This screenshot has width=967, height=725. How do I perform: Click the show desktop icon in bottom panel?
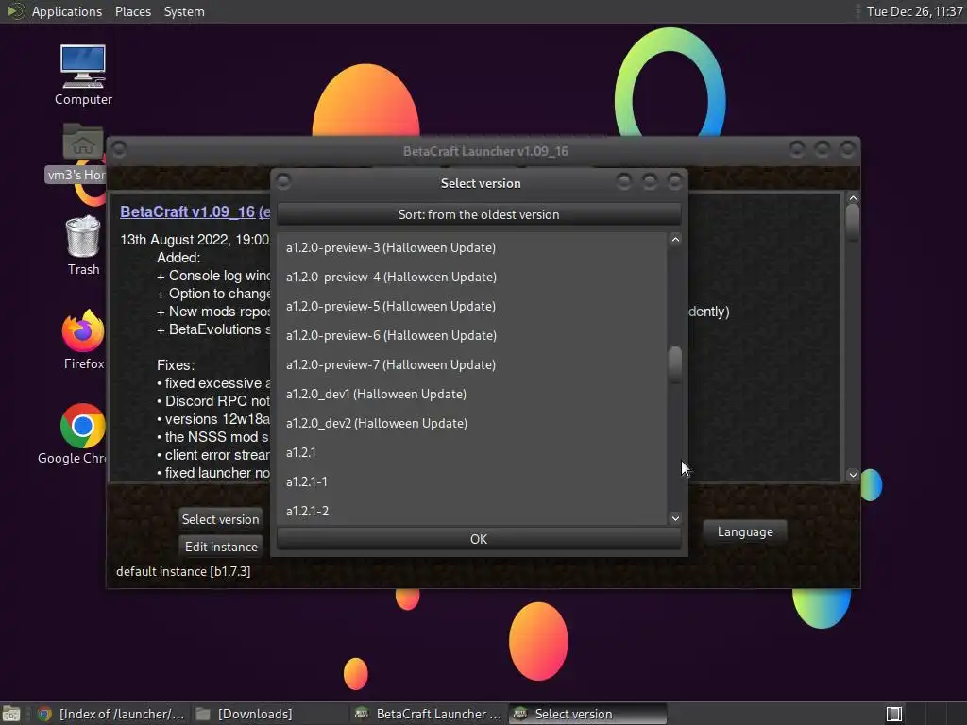coord(11,714)
